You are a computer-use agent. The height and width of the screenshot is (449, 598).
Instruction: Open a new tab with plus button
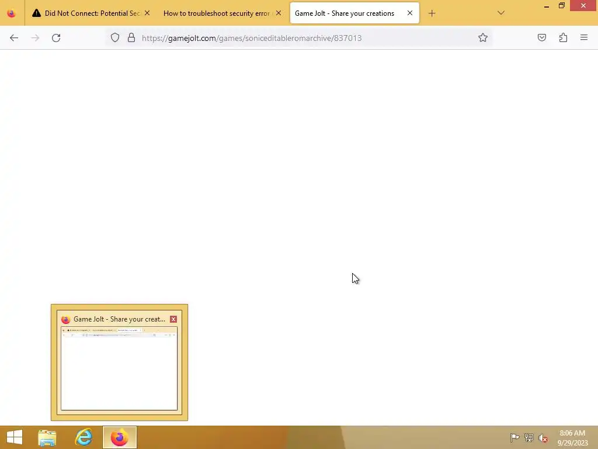432,13
